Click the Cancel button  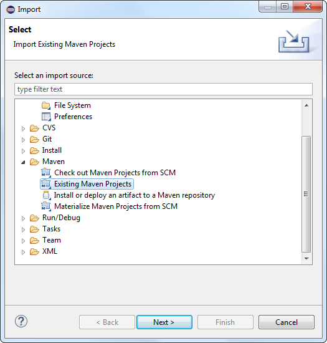point(287,322)
